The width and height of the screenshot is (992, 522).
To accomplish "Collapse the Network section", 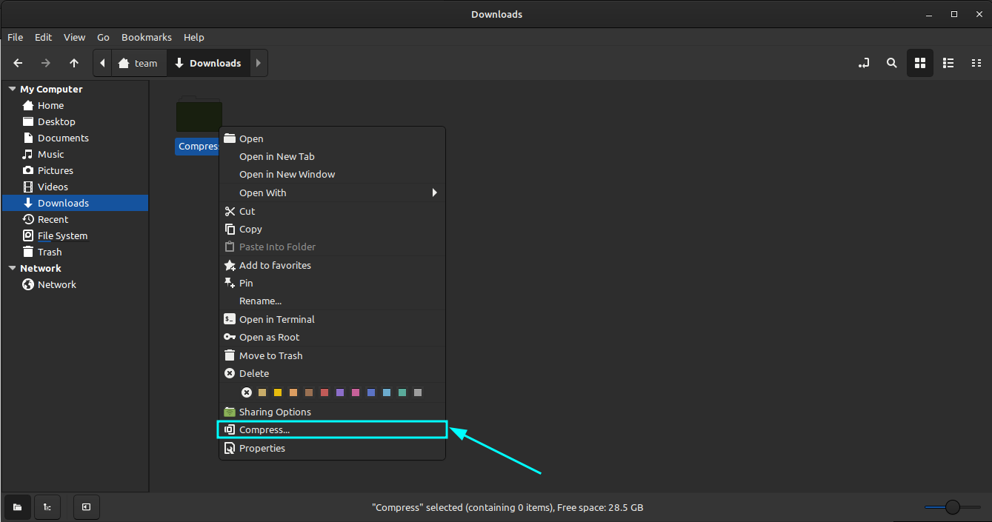I will click(x=12, y=268).
